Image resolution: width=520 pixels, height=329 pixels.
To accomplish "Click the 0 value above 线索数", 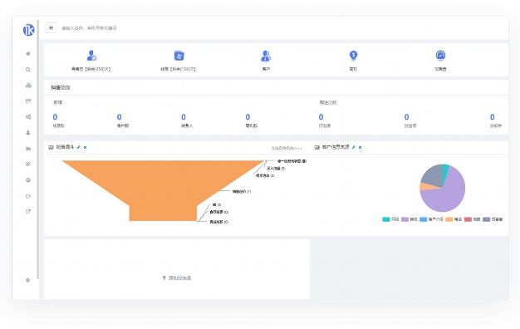I will click(x=55, y=117).
